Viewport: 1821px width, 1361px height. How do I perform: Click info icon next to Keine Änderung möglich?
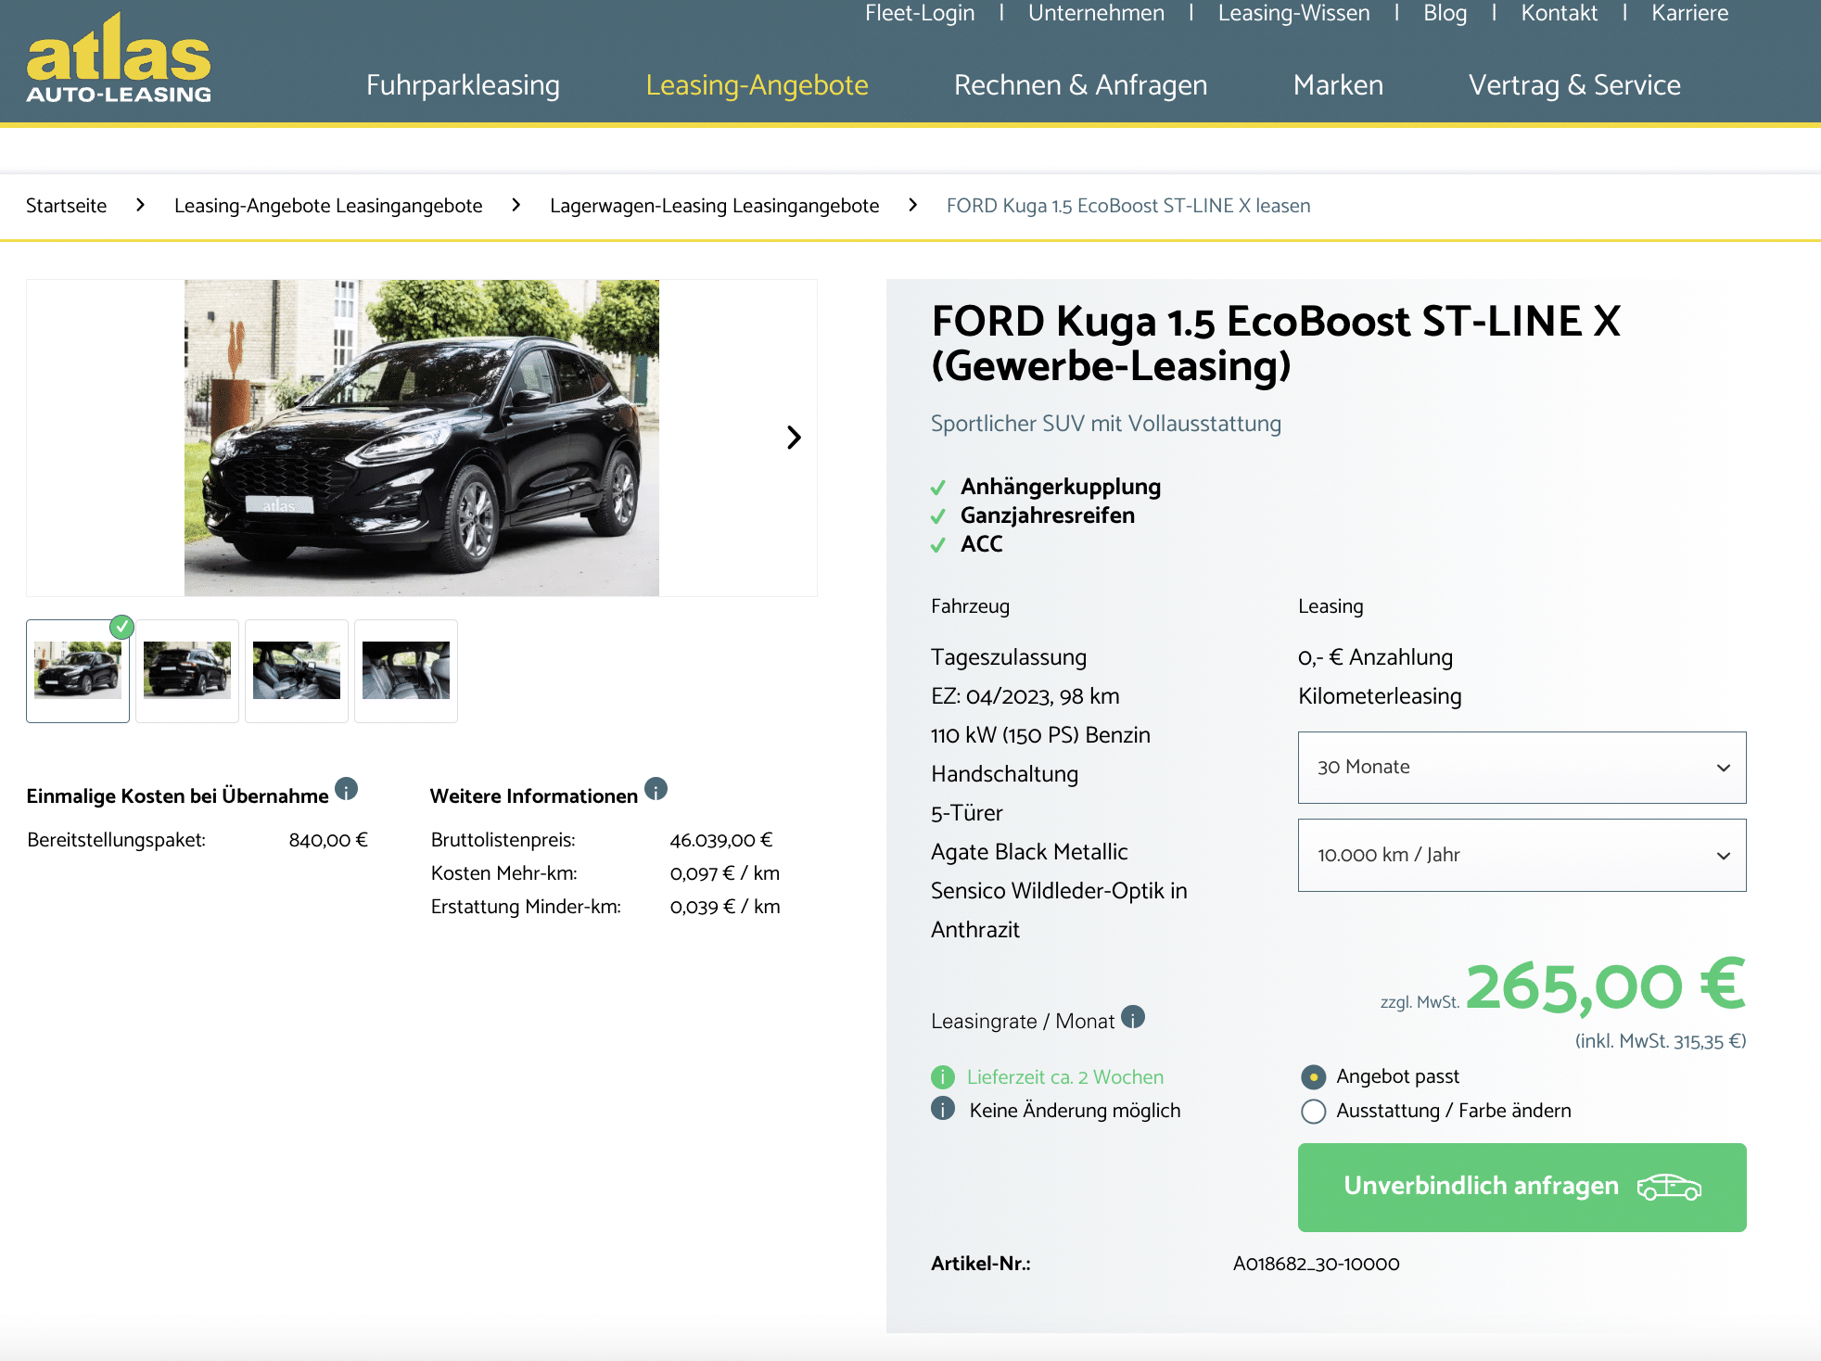click(x=943, y=1109)
